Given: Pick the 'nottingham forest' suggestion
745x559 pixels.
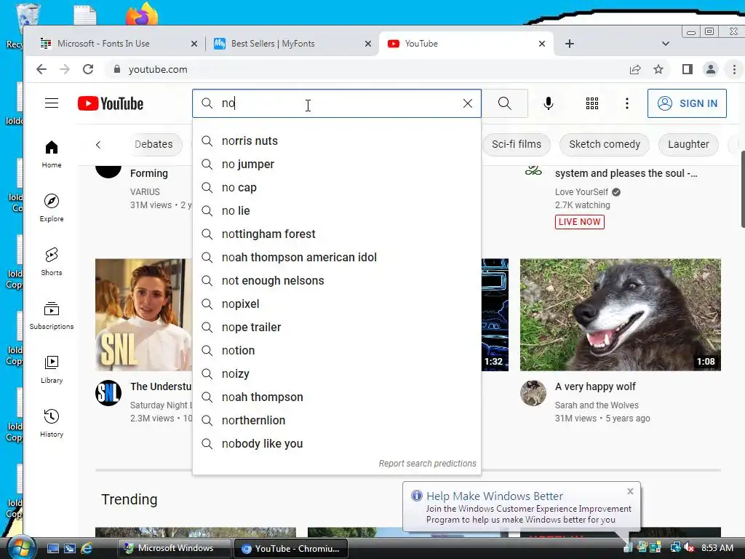Looking at the screenshot, I should [337, 234].
